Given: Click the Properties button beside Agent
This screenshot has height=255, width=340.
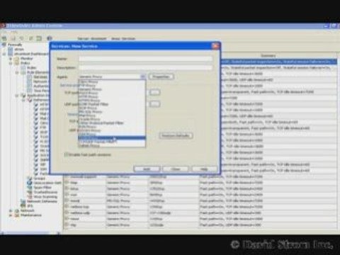Looking at the screenshot, I should (x=161, y=76).
